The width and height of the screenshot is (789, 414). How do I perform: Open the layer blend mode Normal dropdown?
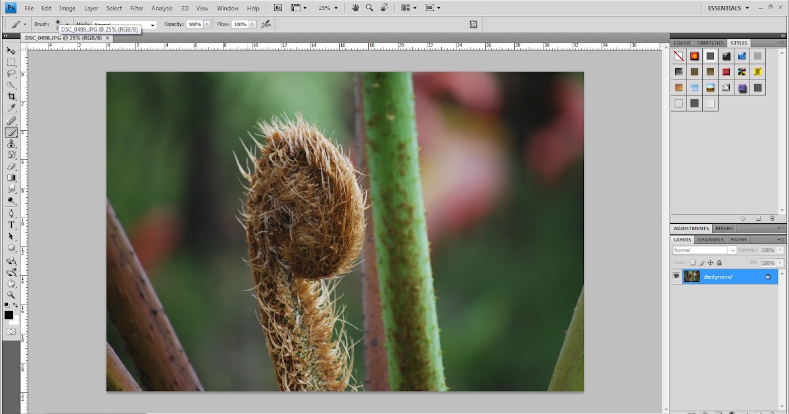tap(704, 250)
